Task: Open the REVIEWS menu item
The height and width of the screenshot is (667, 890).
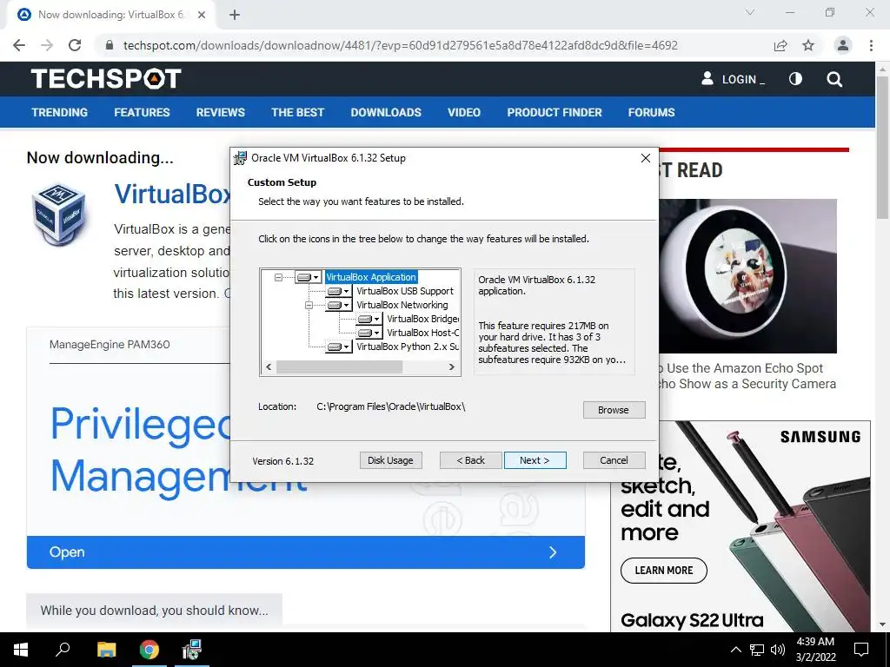Action: pyautogui.click(x=220, y=112)
